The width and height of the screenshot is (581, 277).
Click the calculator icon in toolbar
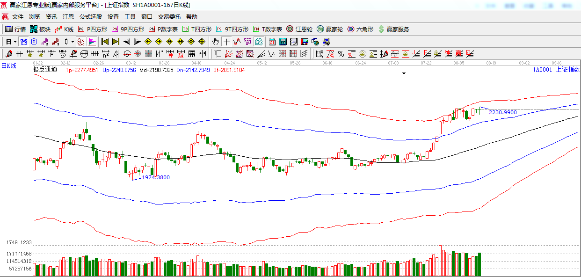coord(283,42)
